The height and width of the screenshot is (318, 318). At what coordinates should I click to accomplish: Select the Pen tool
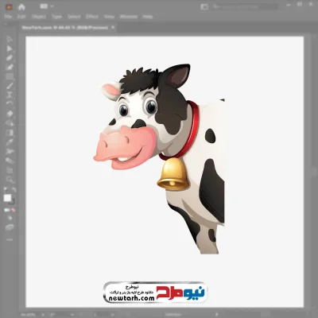(10, 58)
